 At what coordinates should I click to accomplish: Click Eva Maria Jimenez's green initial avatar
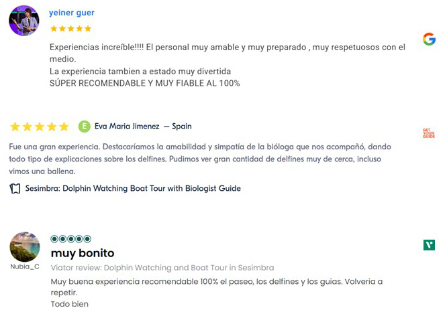pyautogui.click(x=85, y=127)
